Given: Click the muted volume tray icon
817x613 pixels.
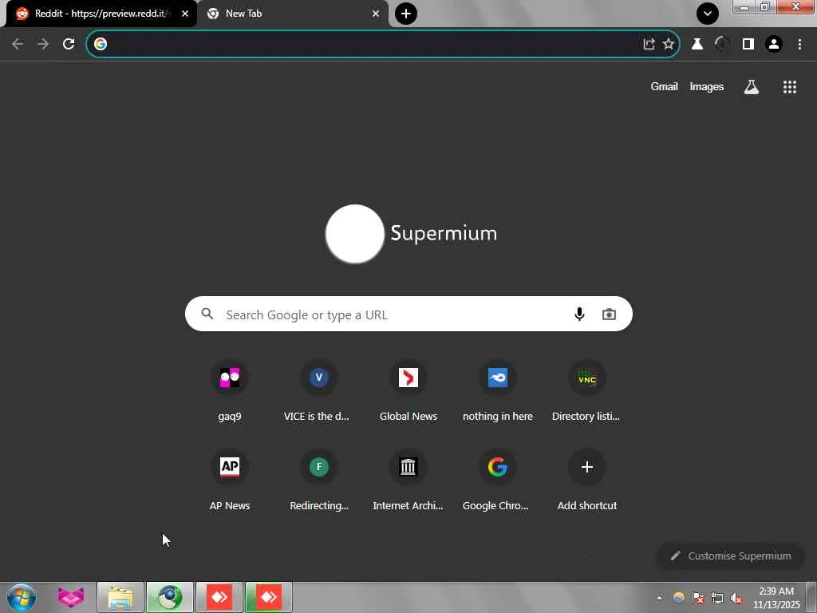Looking at the screenshot, I should (x=736, y=598).
